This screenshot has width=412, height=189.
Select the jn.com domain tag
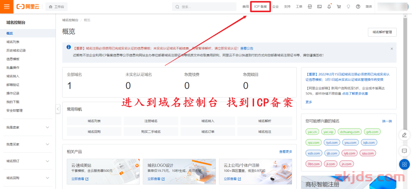pos(346,164)
